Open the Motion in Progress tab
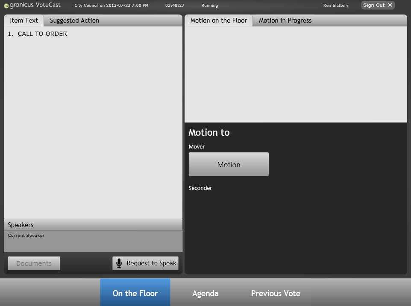The image size is (411, 306). [285, 20]
